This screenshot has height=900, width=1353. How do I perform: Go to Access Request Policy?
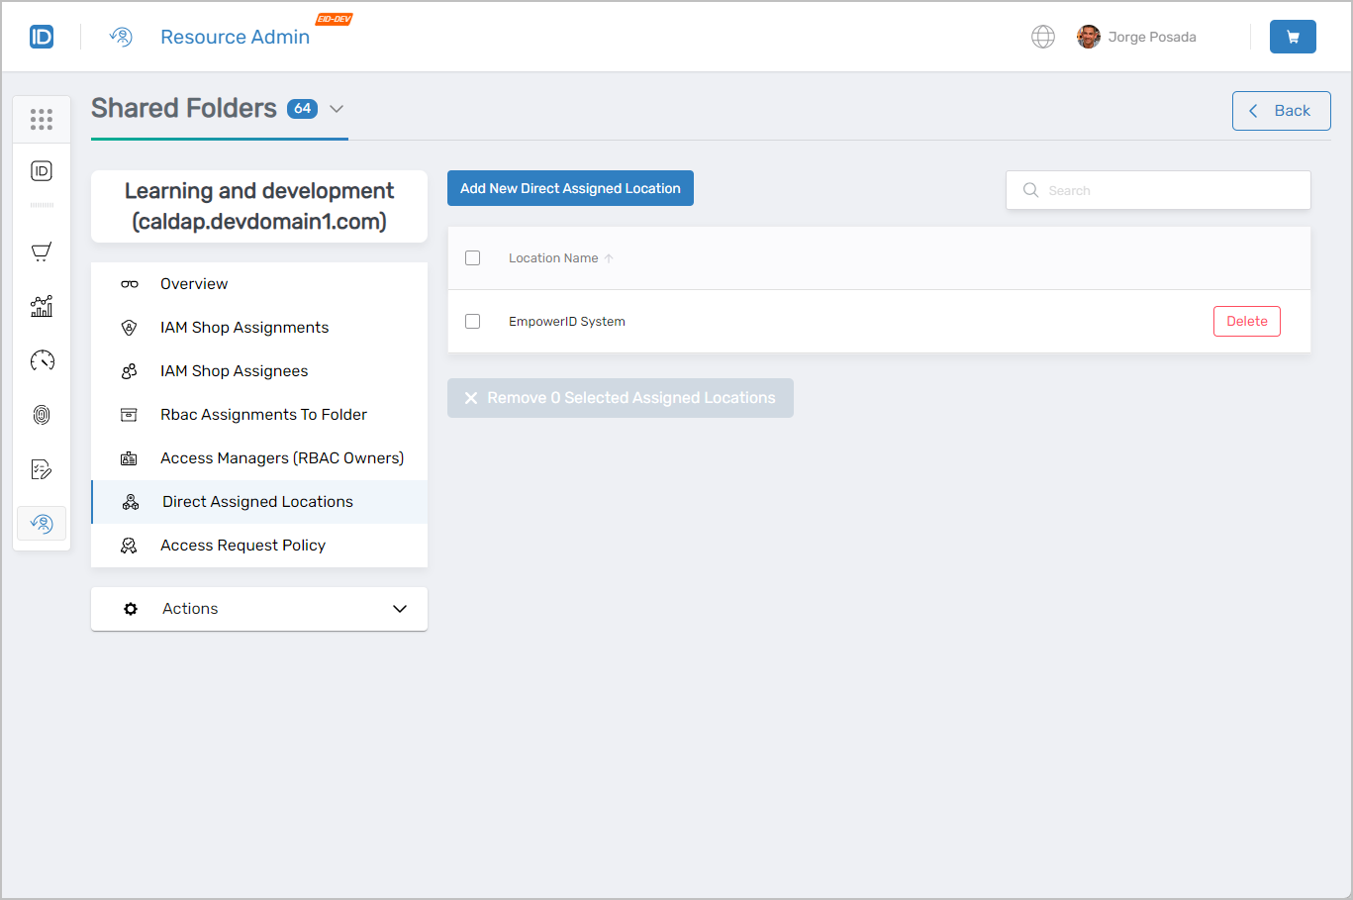coord(242,546)
